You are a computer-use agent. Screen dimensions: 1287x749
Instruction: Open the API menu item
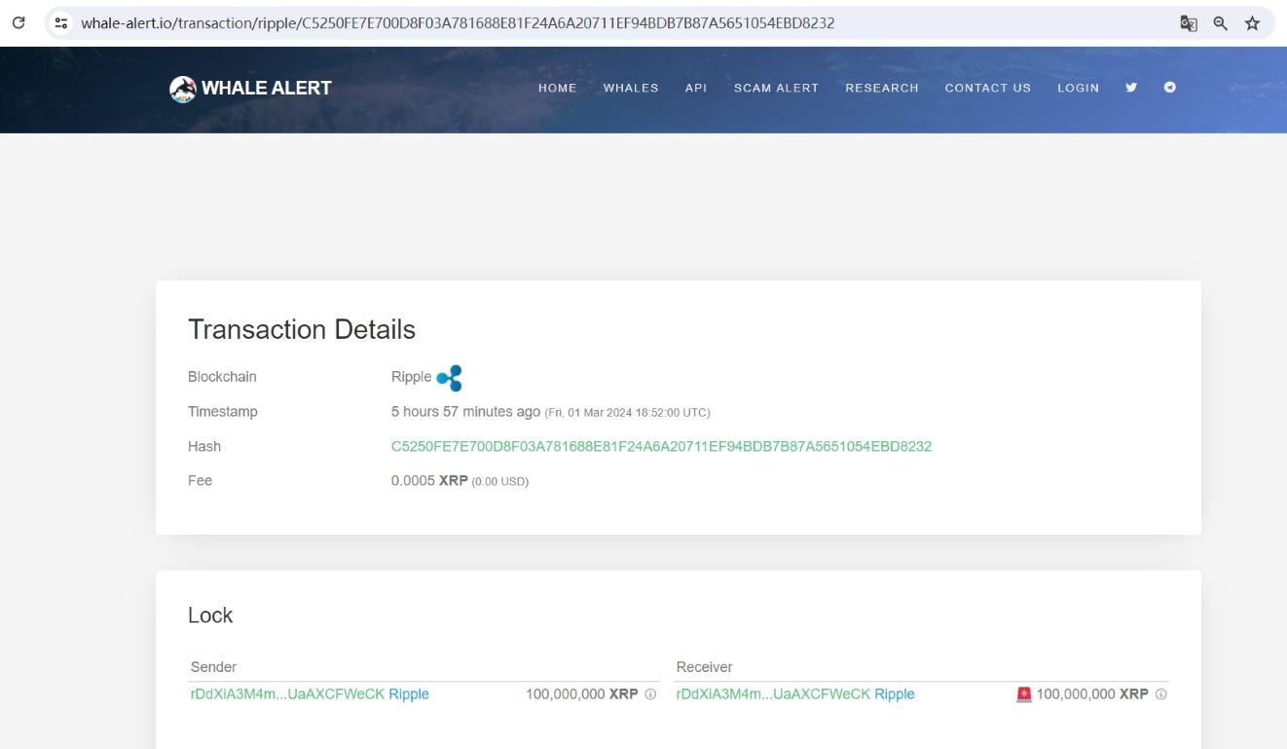click(696, 88)
